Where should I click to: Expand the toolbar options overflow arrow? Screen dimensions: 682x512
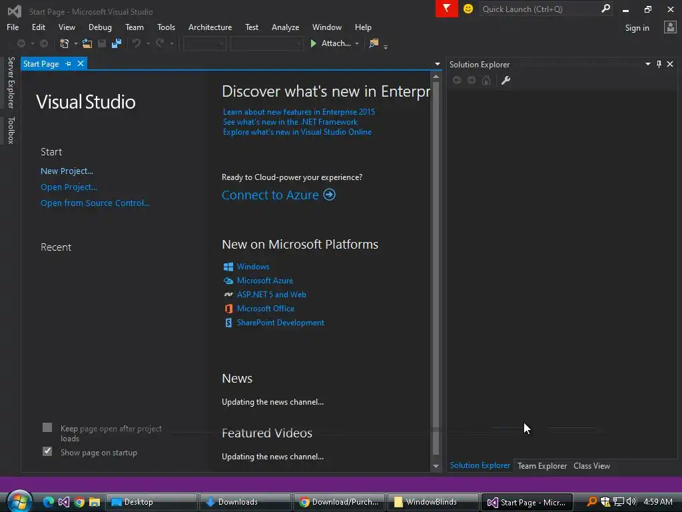pyautogui.click(x=386, y=46)
